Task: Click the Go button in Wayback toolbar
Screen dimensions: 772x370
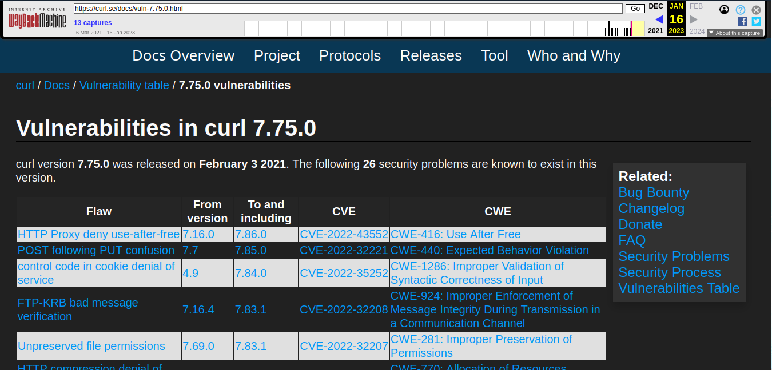Action: tap(635, 9)
